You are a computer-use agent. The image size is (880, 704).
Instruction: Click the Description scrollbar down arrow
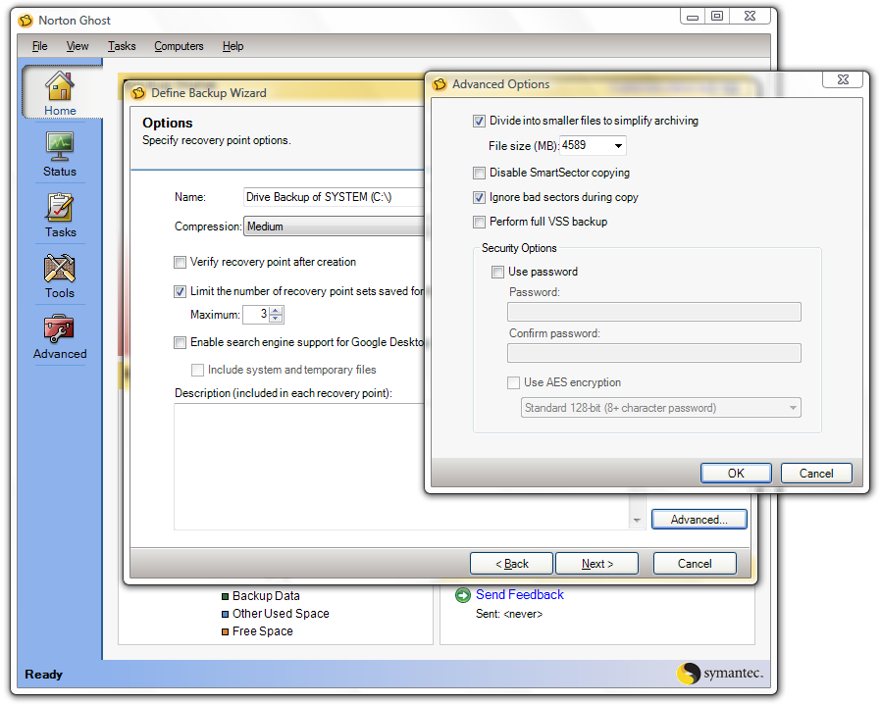tap(637, 520)
